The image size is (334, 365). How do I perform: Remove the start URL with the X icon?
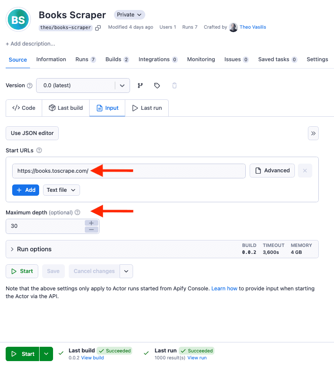tap(305, 171)
